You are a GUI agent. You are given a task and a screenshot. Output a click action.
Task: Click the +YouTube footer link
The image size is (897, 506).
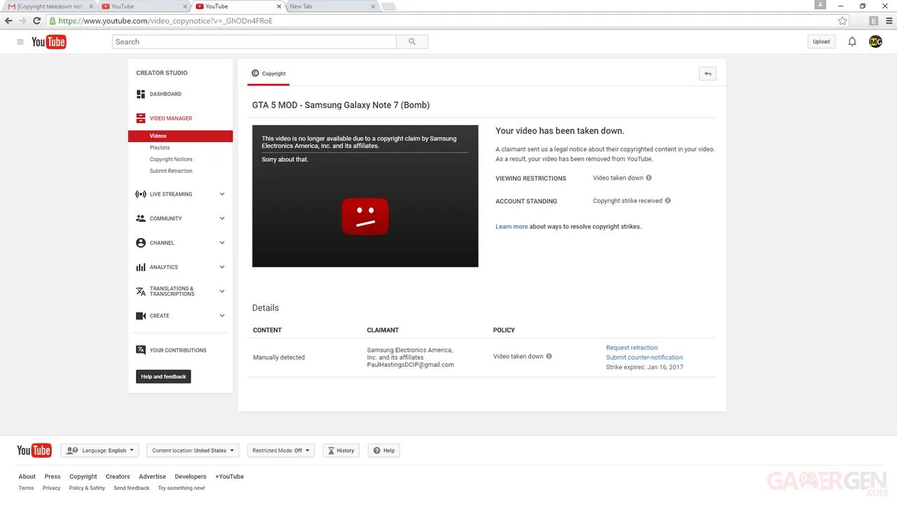(x=229, y=477)
